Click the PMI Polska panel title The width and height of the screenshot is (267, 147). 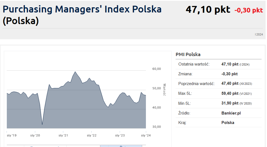click(x=188, y=54)
